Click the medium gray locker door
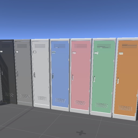Viewport: 138px width, 138px height. (x=23, y=72)
